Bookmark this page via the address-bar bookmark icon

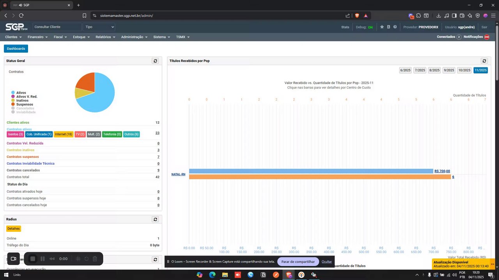[x=84, y=16]
